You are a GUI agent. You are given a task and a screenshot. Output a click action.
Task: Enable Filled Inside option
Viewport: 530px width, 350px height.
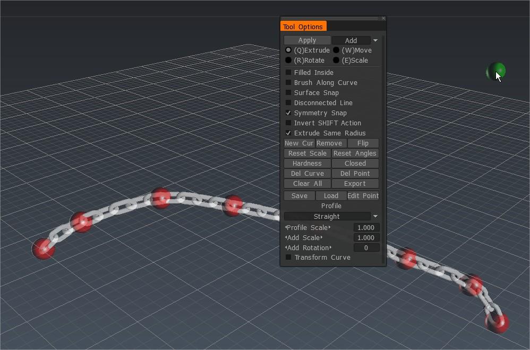click(x=288, y=72)
